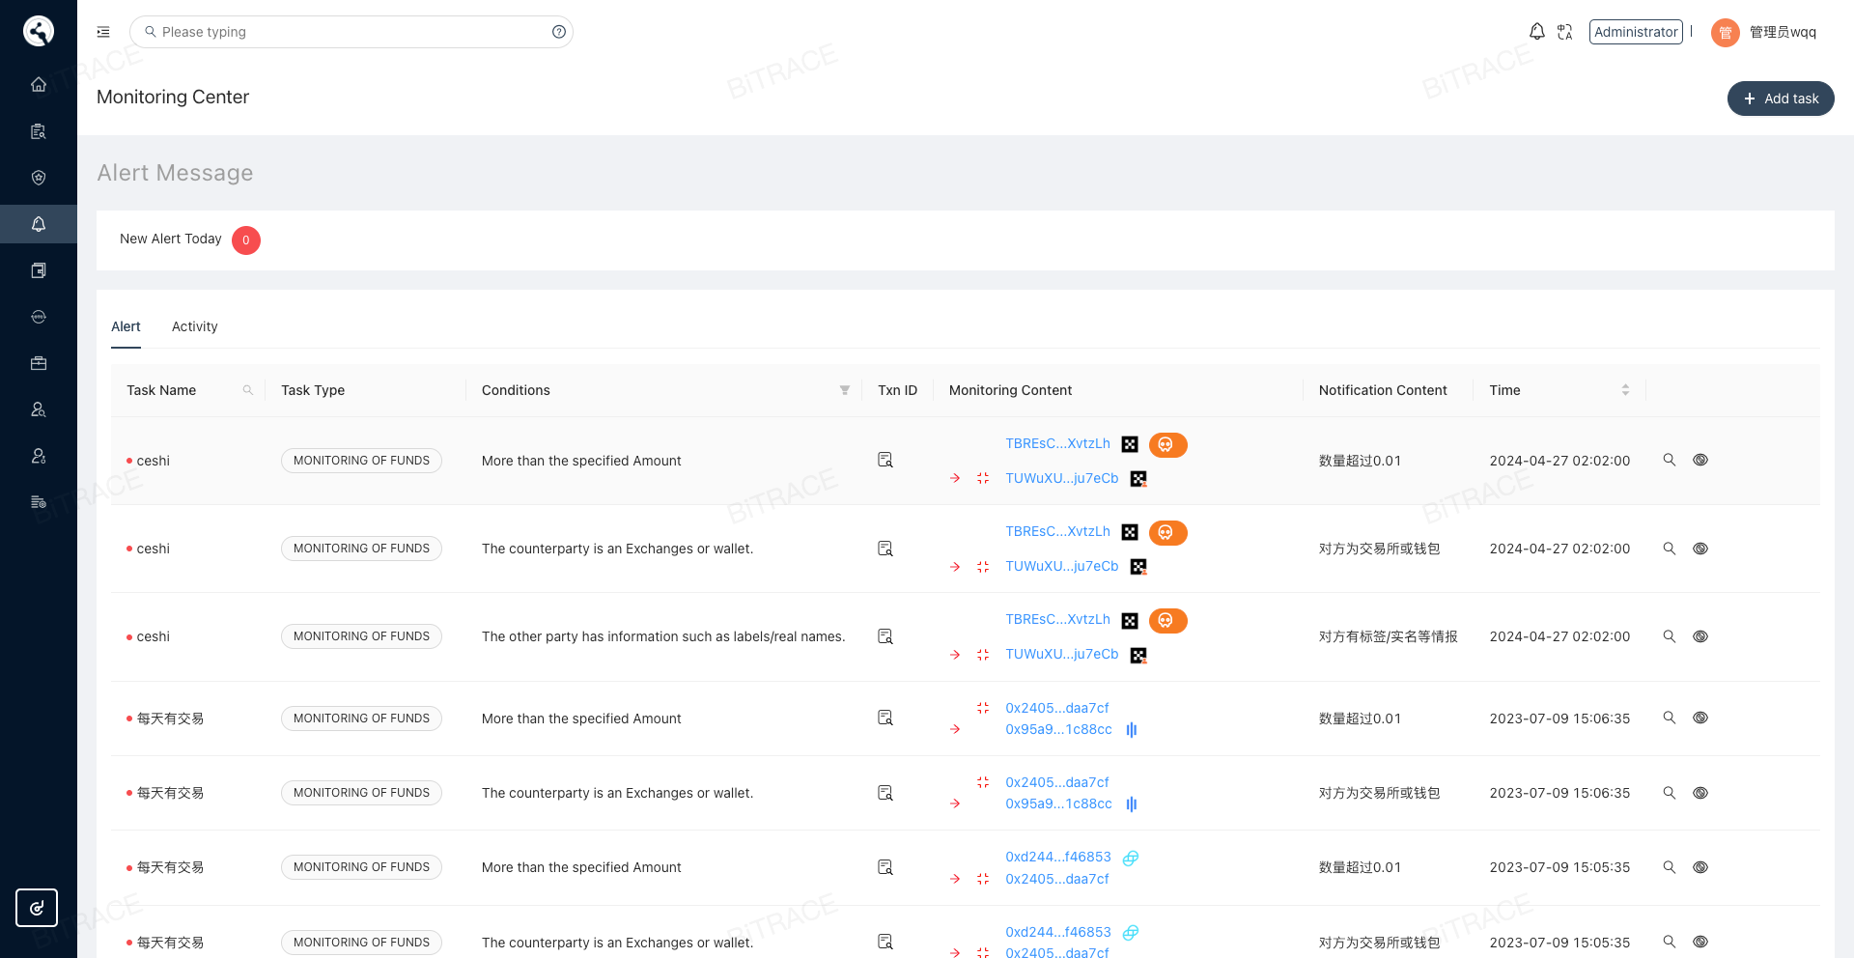Click magnifier icon for ceshi counterparty row
1854x958 pixels.
(1669, 549)
